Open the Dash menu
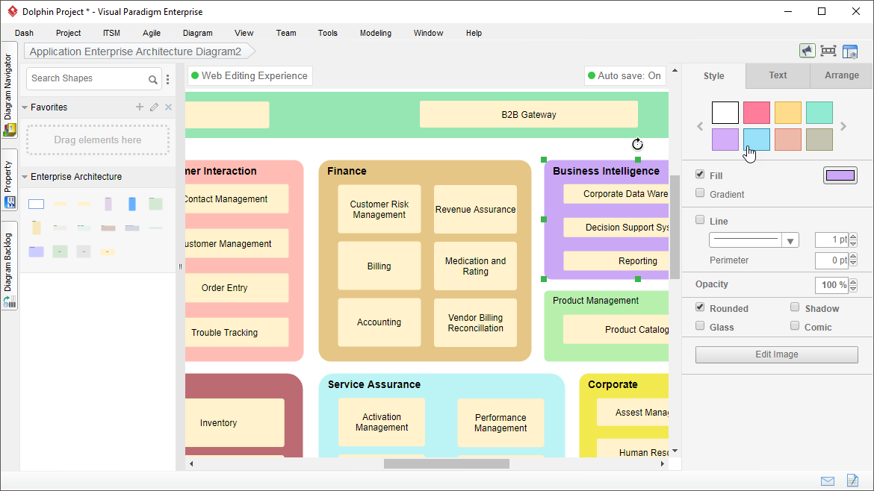874x491 pixels. click(24, 33)
